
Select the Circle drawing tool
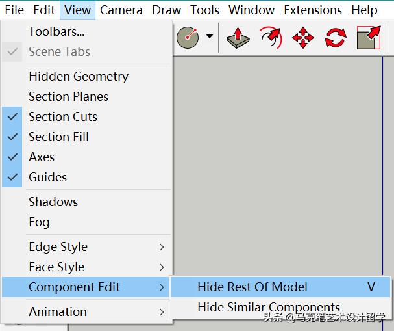[188, 37]
